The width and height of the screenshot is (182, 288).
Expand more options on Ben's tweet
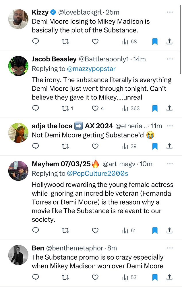pyautogui.click(x=170, y=248)
